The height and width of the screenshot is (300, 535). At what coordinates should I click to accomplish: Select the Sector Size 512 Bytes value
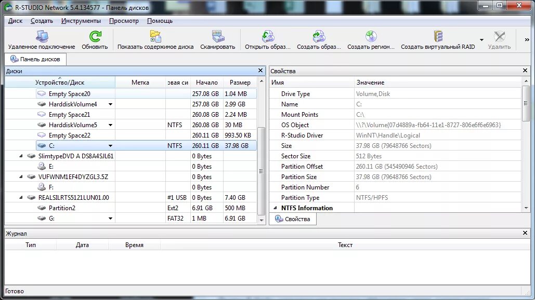pos(369,156)
